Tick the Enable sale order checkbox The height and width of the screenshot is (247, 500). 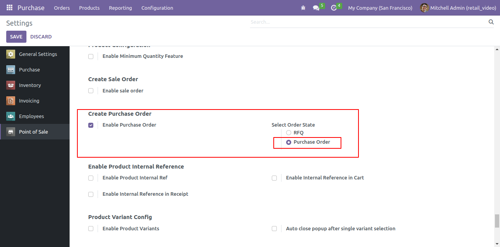tap(91, 91)
